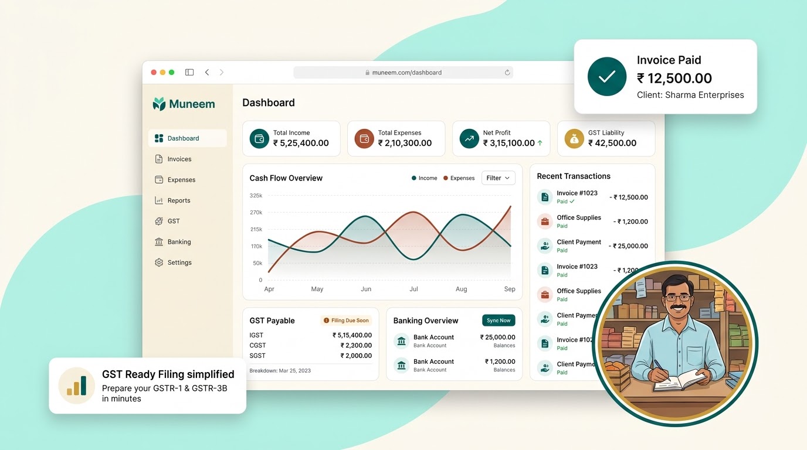
Task: Reload the page in address bar
Action: pos(507,73)
